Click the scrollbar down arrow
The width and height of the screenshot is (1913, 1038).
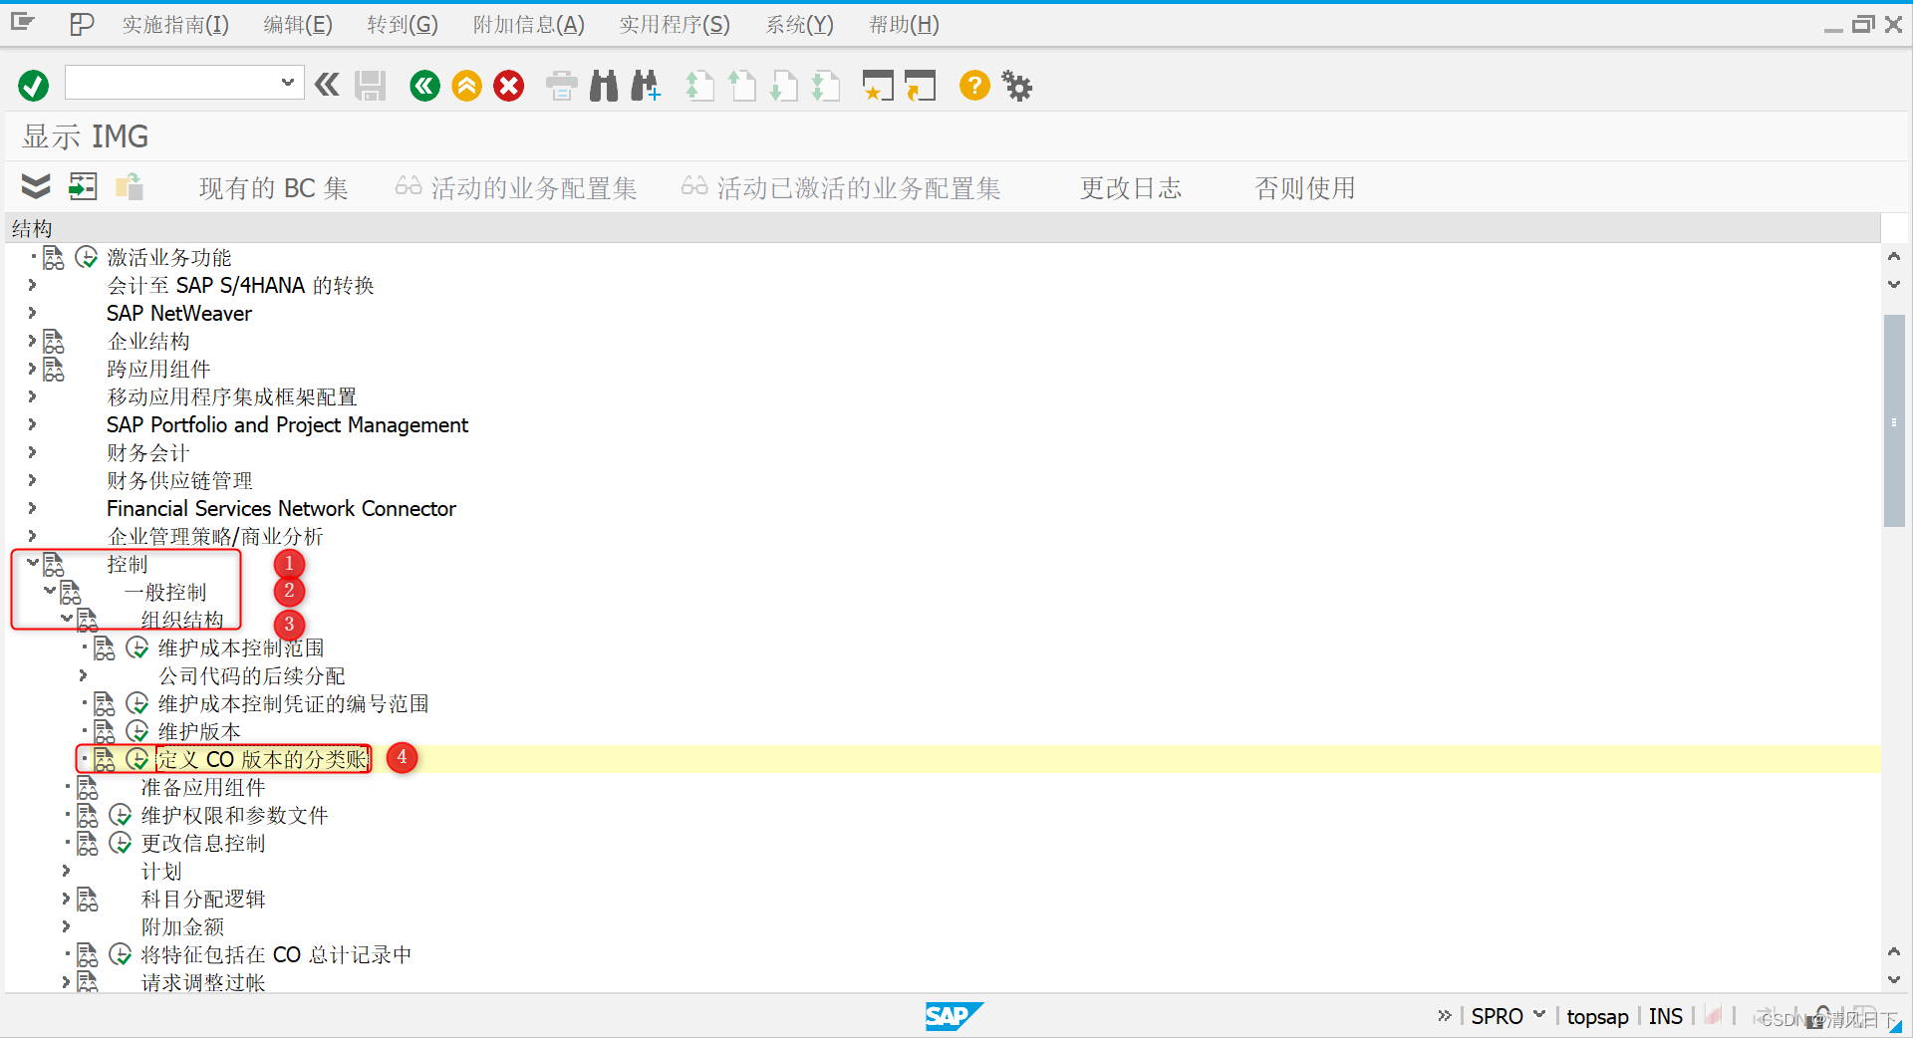pos(1894,981)
